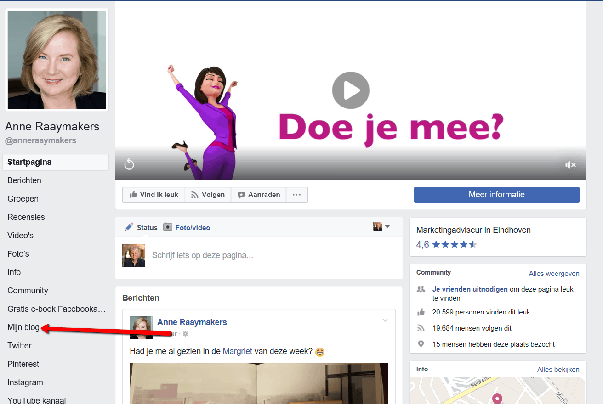Viewport: 603px width, 404px height.
Task: Open Instagram in the sidebar
Action: (x=25, y=382)
